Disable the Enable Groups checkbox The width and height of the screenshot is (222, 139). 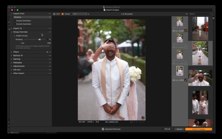pyautogui.click(x=14, y=36)
